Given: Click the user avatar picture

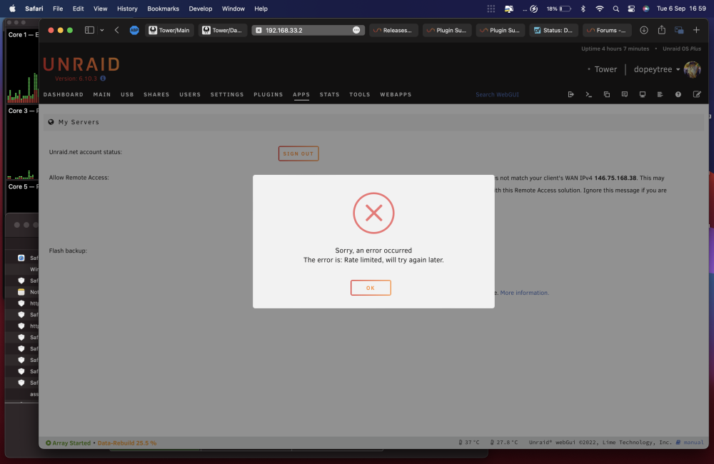Looking at the screenshot, I should (x=692, y=70).
